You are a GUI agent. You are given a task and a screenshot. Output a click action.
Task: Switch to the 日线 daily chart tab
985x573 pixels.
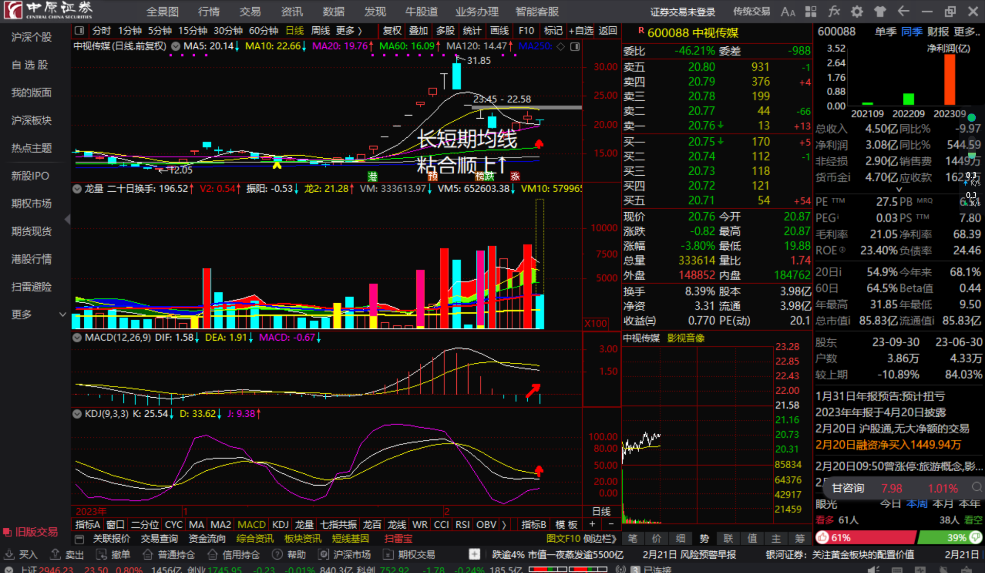[294, 31]
